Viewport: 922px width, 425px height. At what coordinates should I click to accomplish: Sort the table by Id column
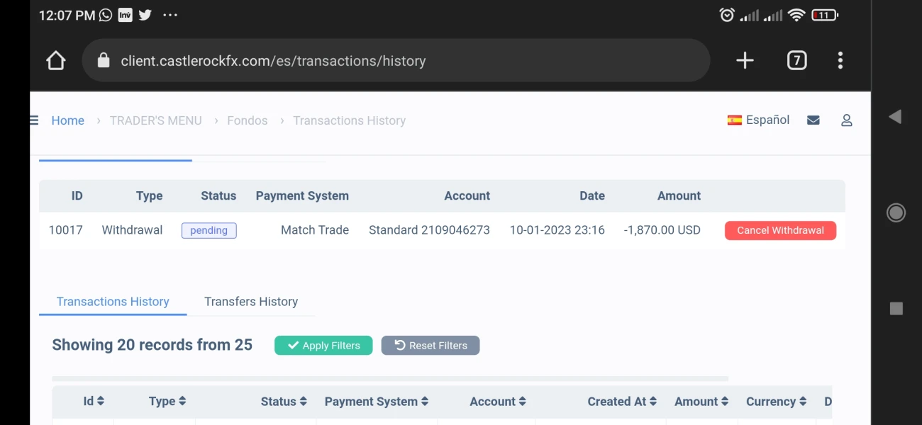[x=94, y=402]
